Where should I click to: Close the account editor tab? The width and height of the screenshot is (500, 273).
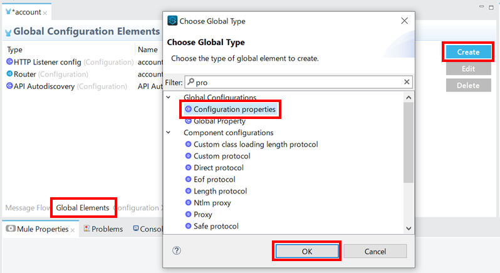(45, 13)
